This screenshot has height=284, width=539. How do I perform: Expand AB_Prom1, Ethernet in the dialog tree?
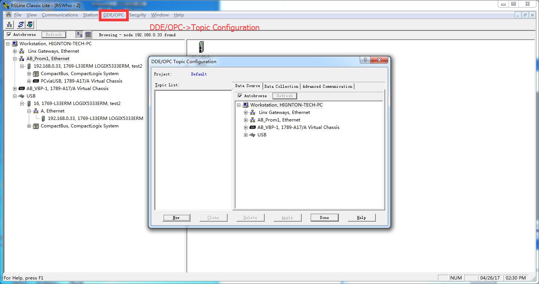pyautogui.click(x=246, y=120)
